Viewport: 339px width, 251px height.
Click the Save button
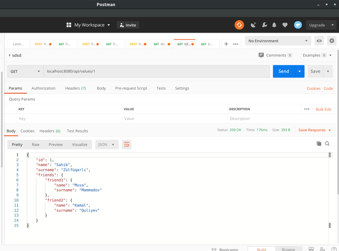[x=315, y=71]
